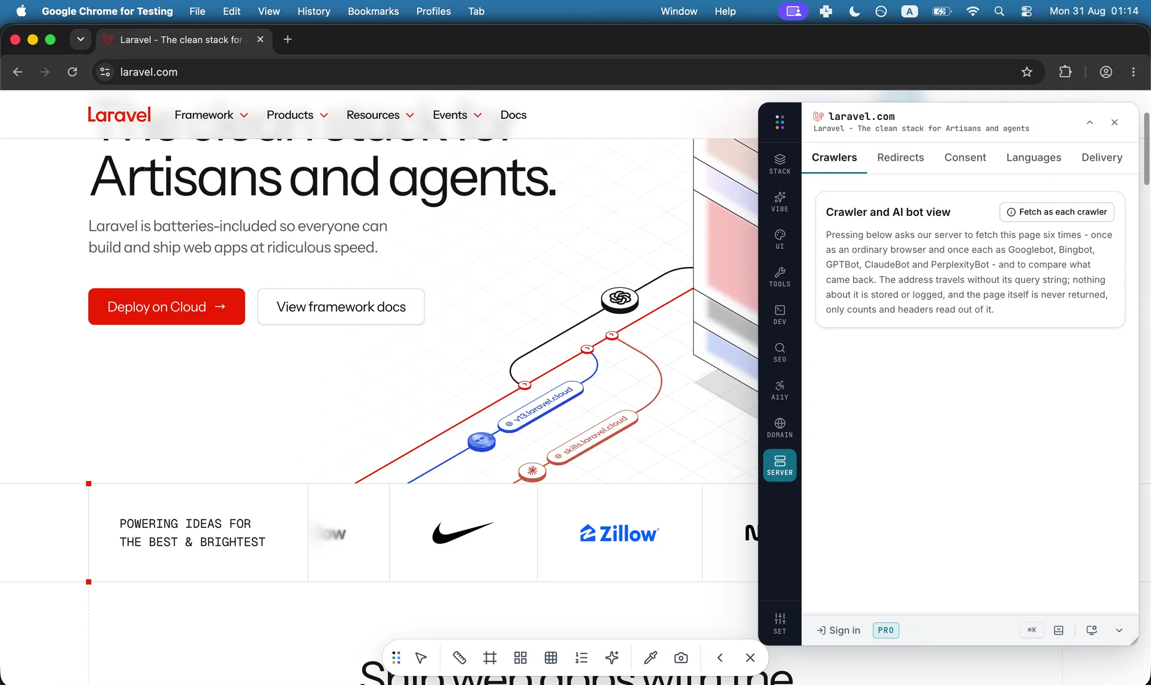Switch to the Domain section
The height and width of the screenshot is (685, 1151).
tap(779, 428)
